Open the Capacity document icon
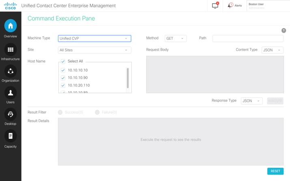This screenshot has height=181, width=290. coord(11,136)
